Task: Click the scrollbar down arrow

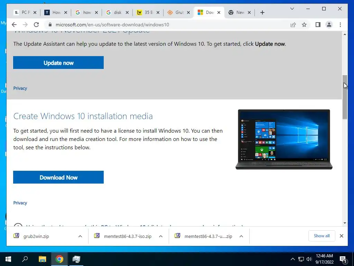Action: click(345, 223)
